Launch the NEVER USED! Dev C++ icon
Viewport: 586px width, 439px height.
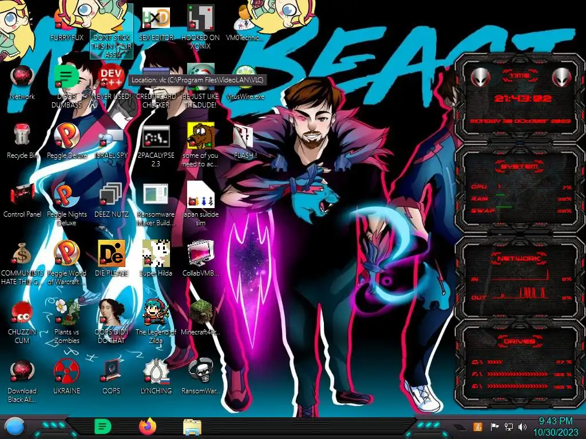click(112, 82)
